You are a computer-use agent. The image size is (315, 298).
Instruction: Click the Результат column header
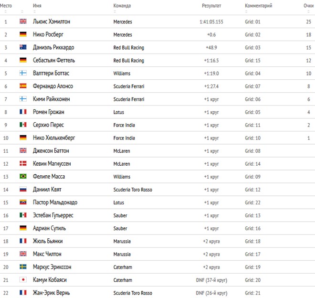tap(211, 6)
